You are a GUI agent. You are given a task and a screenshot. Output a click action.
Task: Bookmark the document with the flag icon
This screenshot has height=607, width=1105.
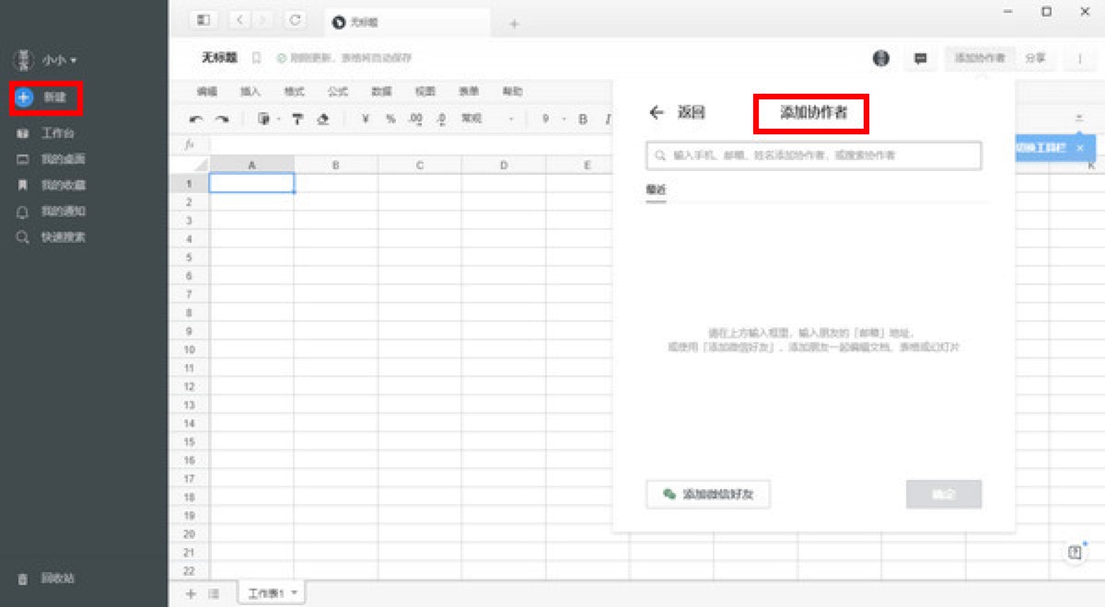coord(257,58)
